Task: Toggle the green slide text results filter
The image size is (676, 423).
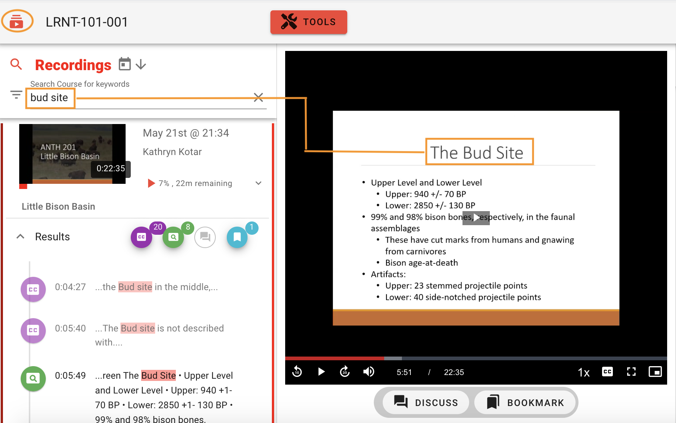Action: (x=173, y=237)
